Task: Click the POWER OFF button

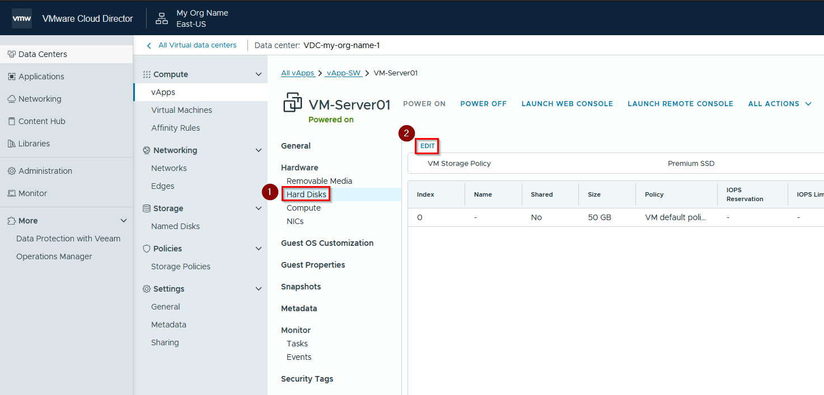Action: [484, 104]
